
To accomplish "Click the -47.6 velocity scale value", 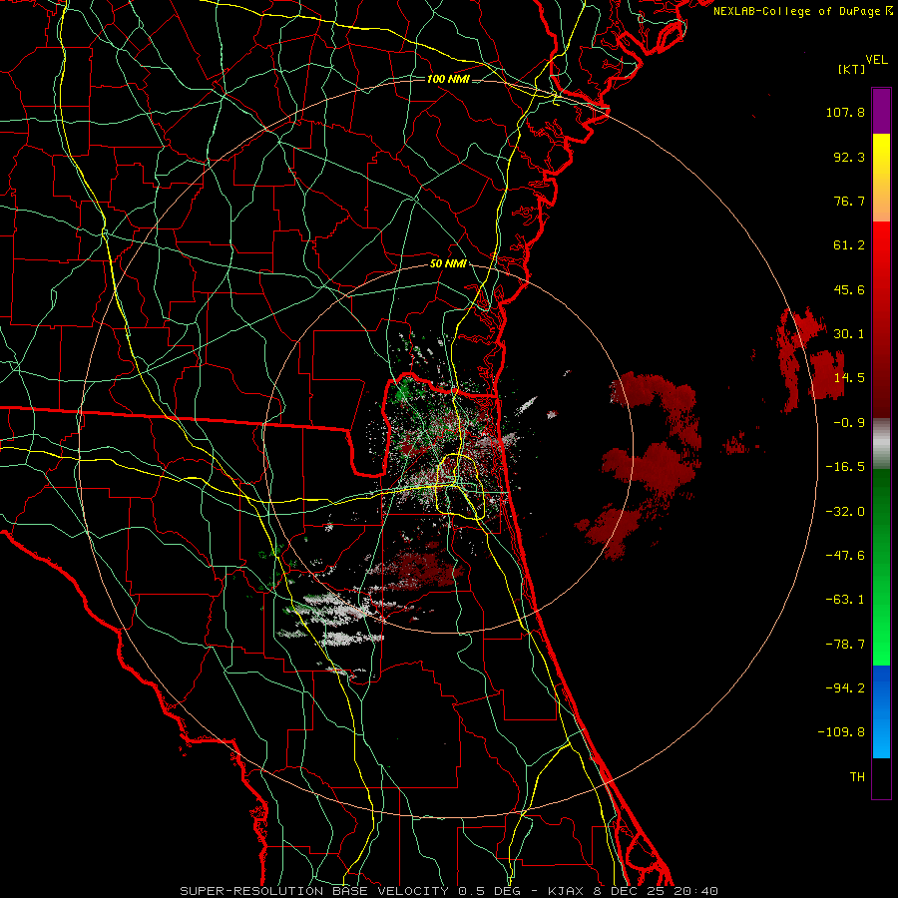I will 845,556.
